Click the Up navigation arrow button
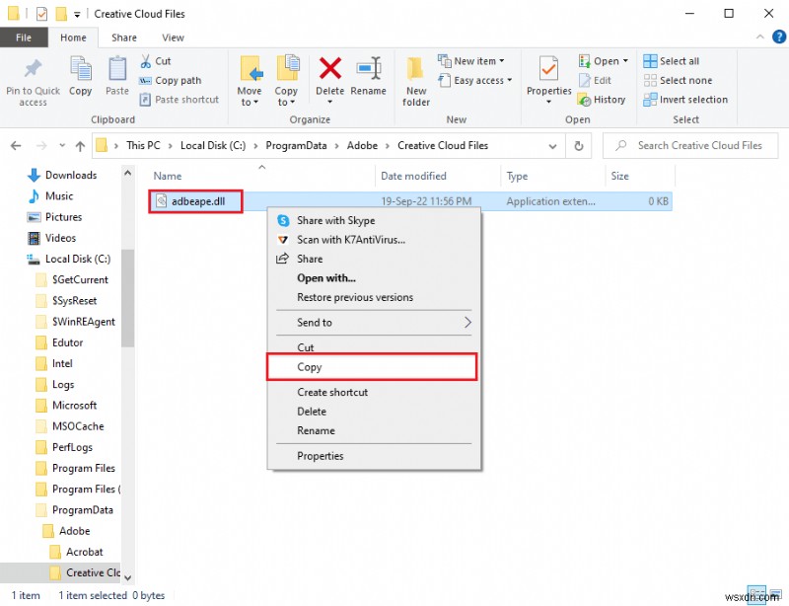 pos(80,145)
